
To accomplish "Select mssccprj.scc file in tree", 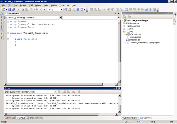I will pyautogui.click(x=136, y=37).
